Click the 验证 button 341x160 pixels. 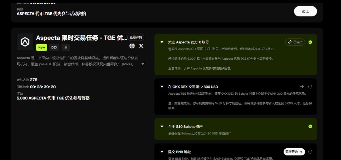(305, 11)
